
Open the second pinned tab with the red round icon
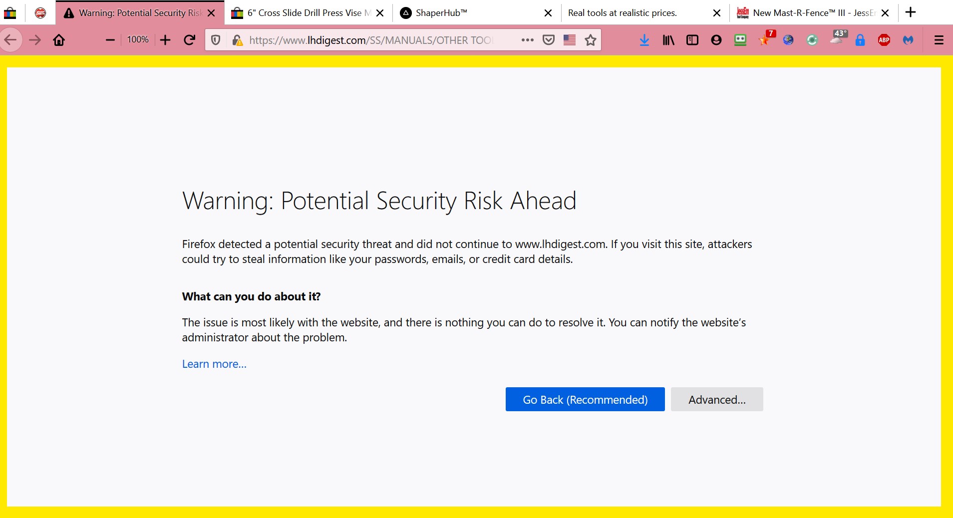pyautogui.click(x=40, y=13)
